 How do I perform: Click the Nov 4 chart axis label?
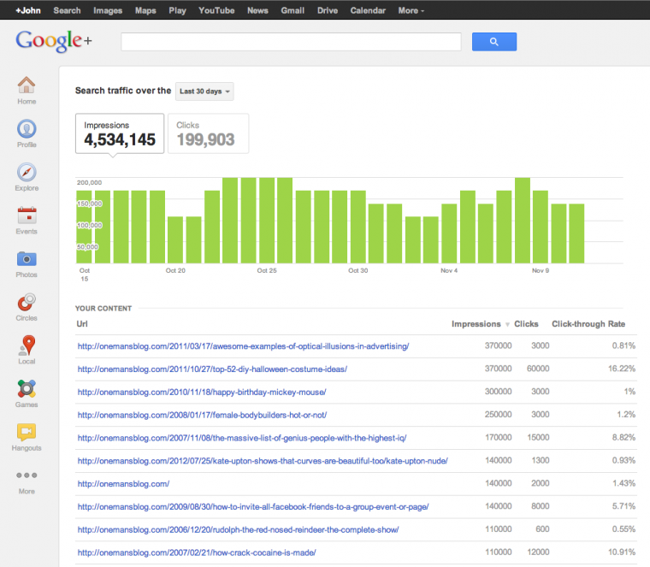click(449, 270)
